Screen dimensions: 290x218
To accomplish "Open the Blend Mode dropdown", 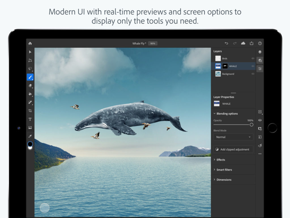I will point(233,137).
